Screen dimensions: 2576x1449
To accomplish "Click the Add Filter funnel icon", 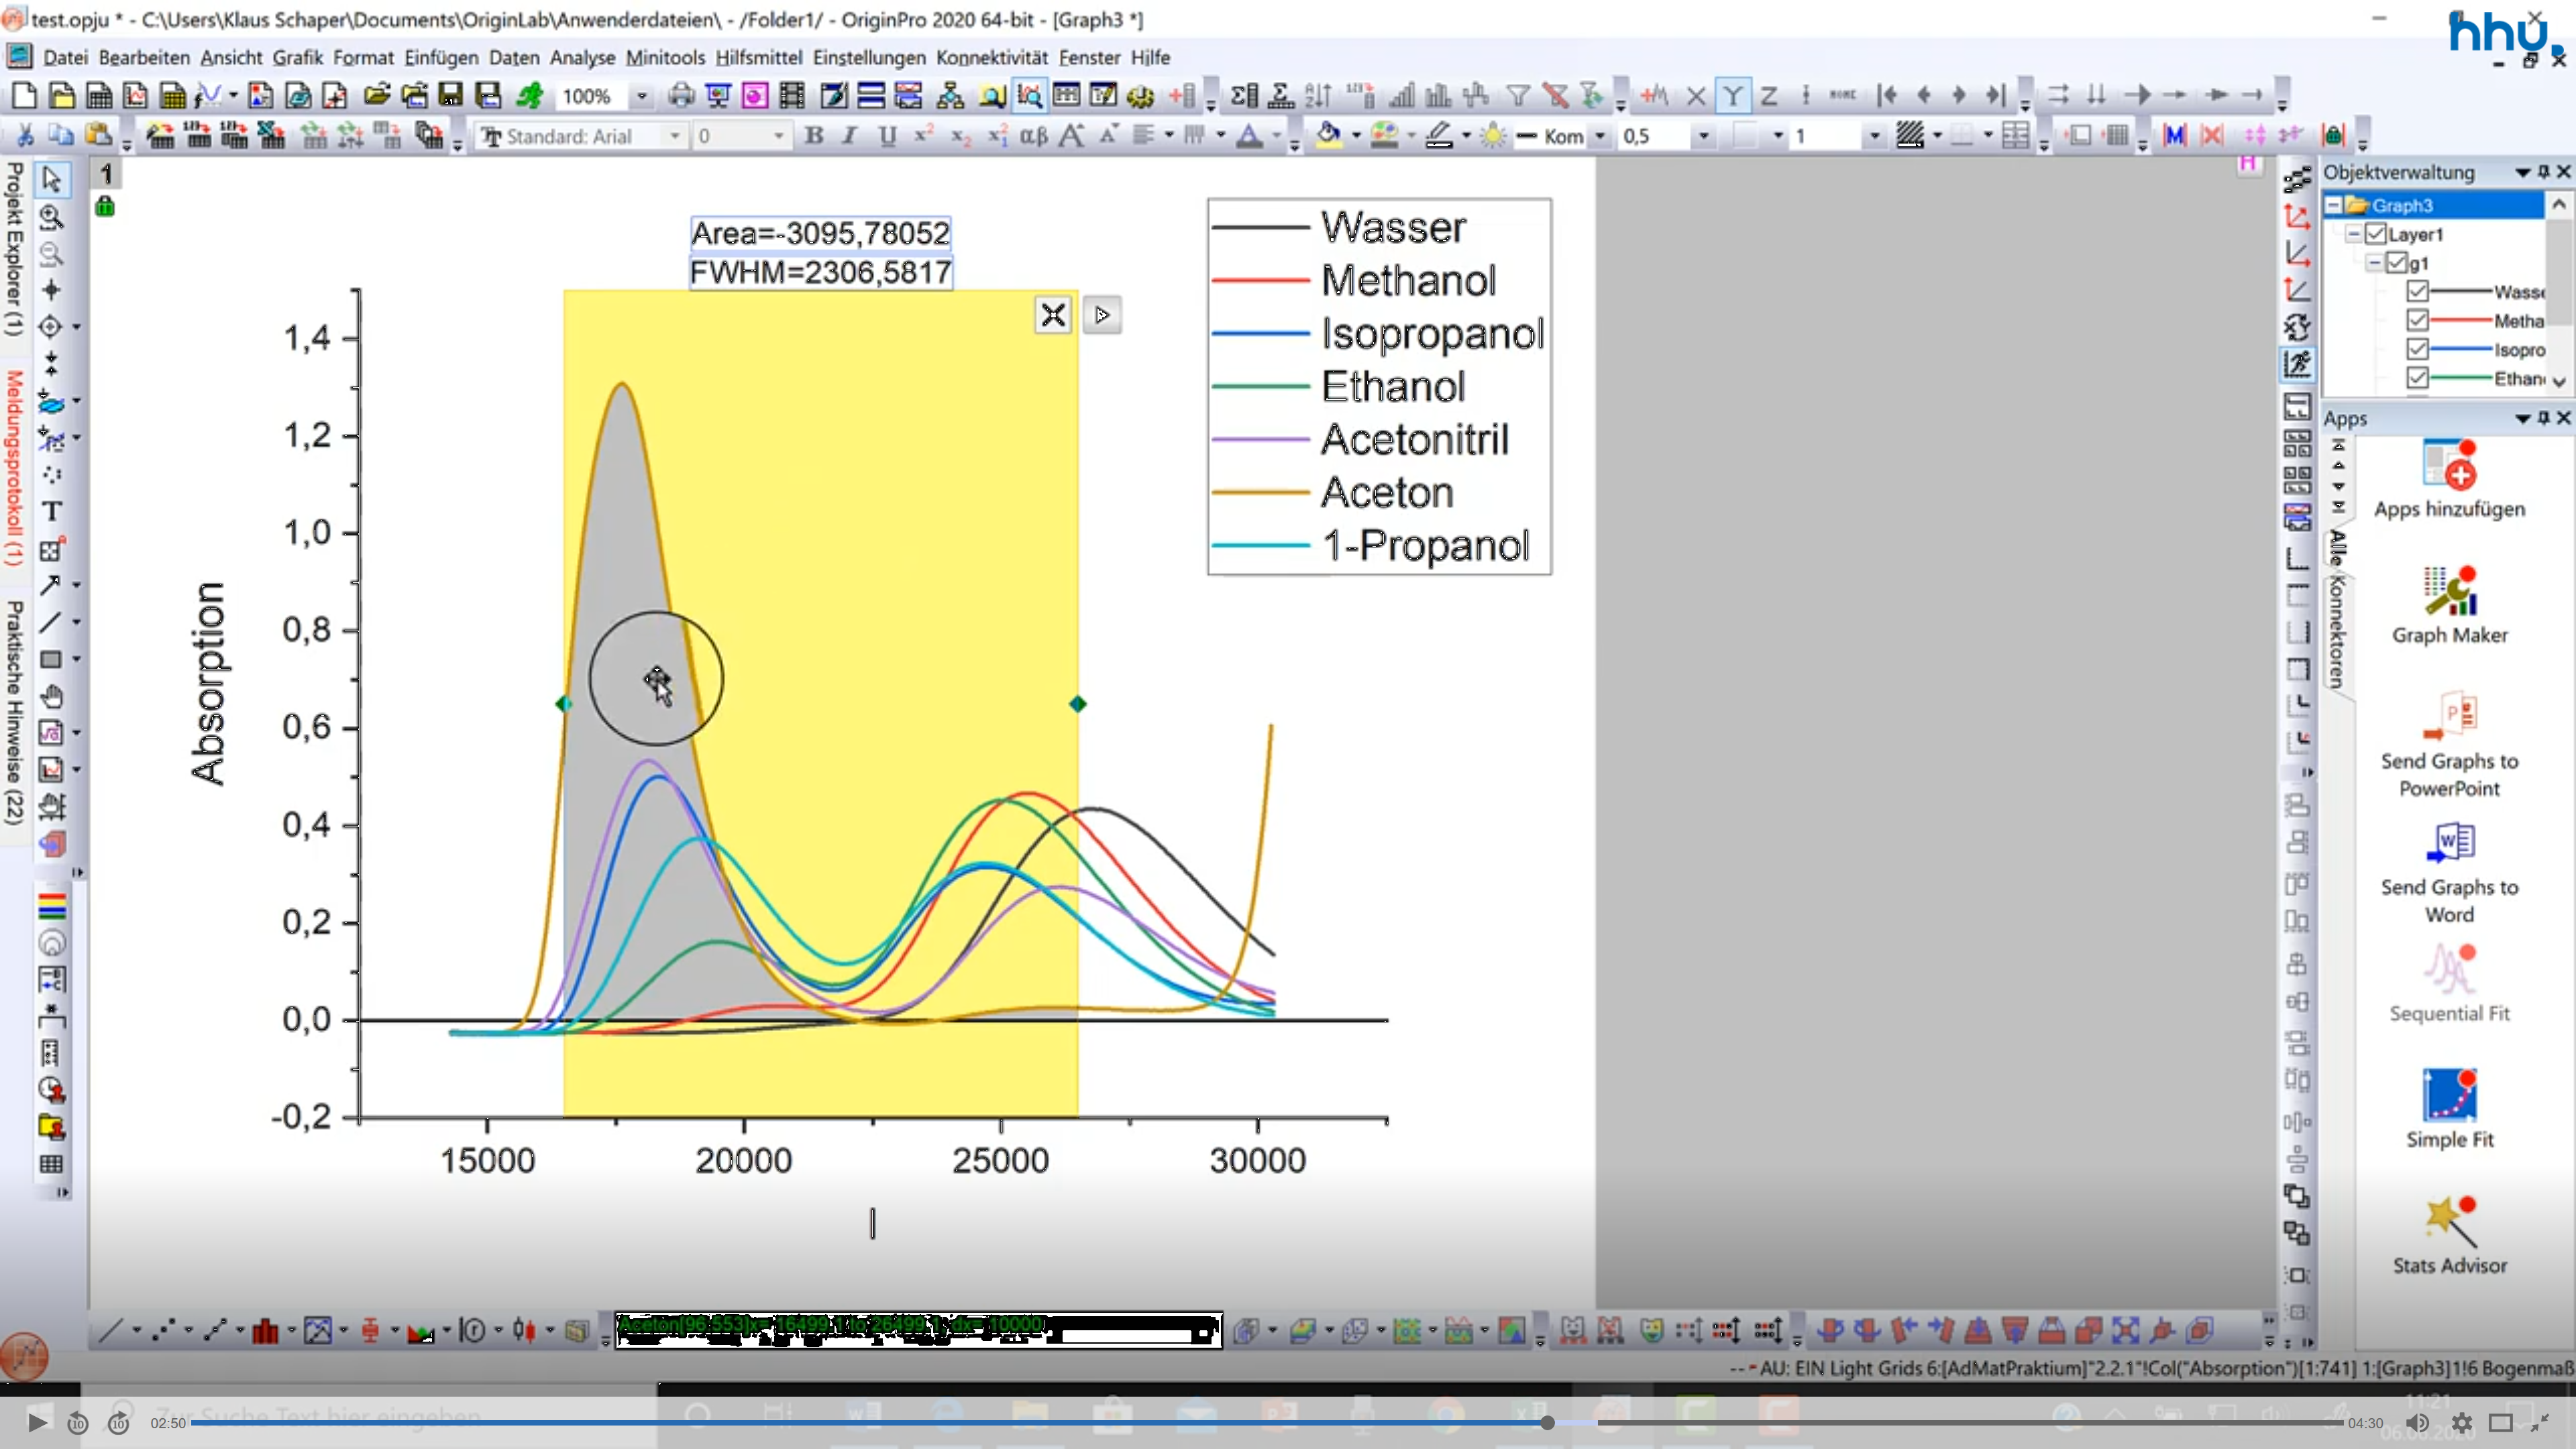I will tap(1518, 96).
